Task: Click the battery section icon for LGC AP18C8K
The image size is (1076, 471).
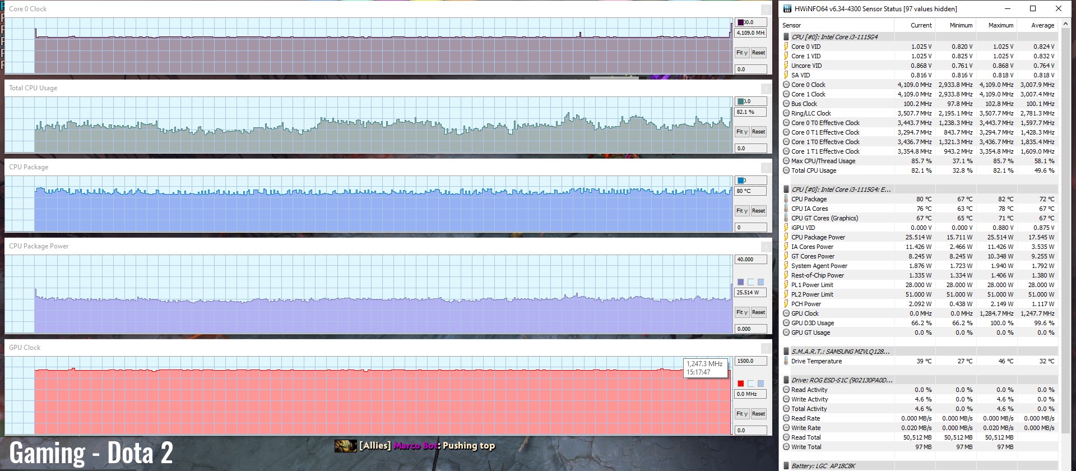Action: click(786, 466)
